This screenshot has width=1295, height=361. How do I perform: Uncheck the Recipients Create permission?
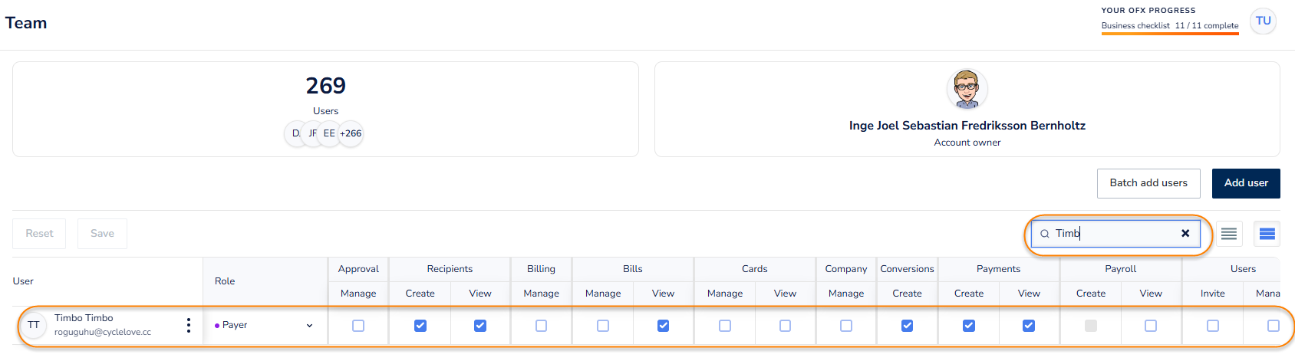pos(420,326)
